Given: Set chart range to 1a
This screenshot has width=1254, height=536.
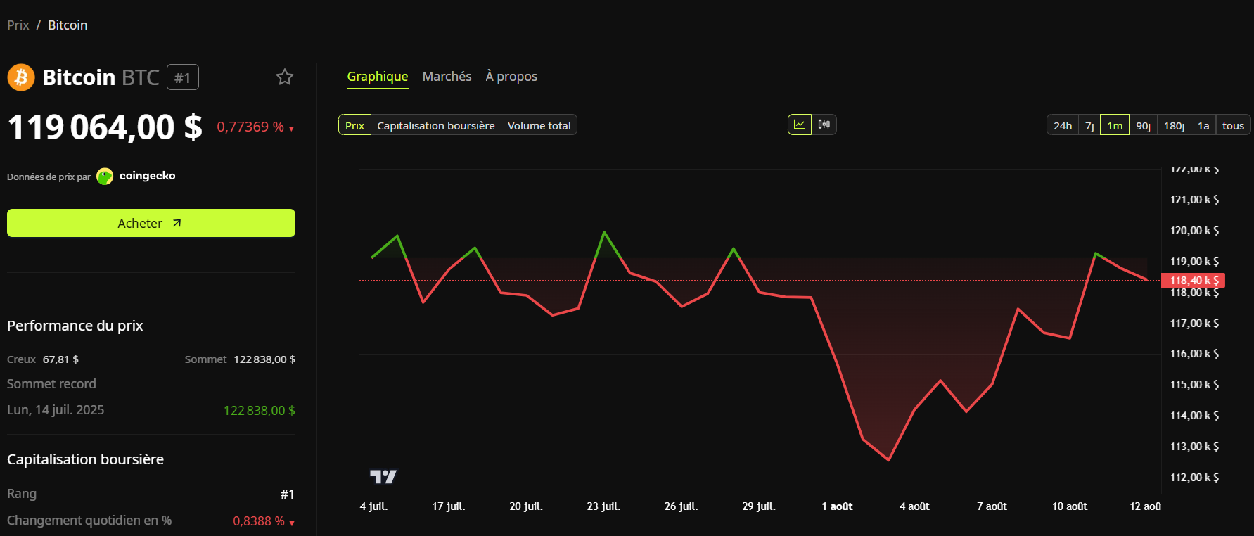Looking at the screenshot, I should click(1203, 125).
